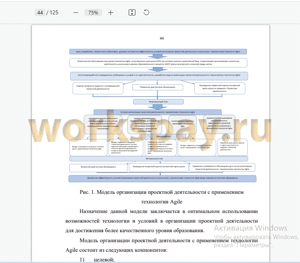Click the 'Первичная диагностика обучающихся' diagram box
The height and width of the screenshot is (263, 300).
[158, 87]
